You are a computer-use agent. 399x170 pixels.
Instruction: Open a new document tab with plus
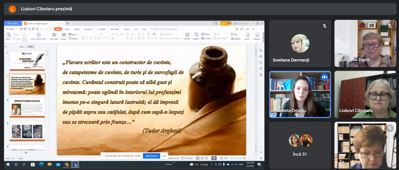tap(68, 23)
